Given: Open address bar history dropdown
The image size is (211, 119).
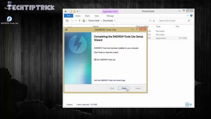Looking at the screenshot, I should (x=150, y=20).
